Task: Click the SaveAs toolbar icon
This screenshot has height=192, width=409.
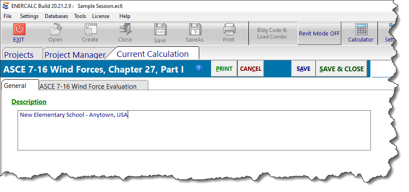Action: click(195, 30)
